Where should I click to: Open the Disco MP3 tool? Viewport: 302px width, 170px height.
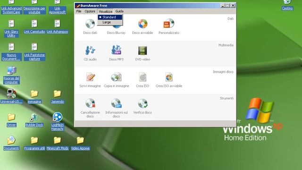[x=116, y=53]
